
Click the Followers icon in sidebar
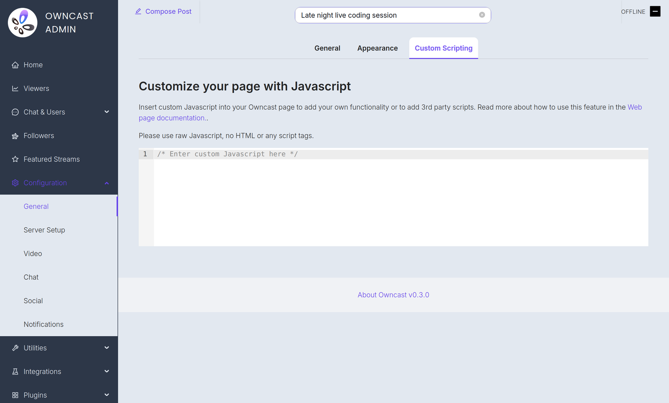pyautogui.click(x=15, y=136)
